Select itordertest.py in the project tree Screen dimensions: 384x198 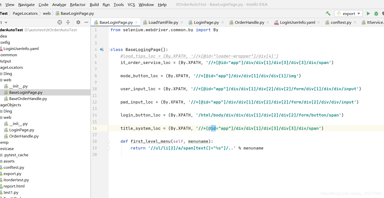[16, 180]
